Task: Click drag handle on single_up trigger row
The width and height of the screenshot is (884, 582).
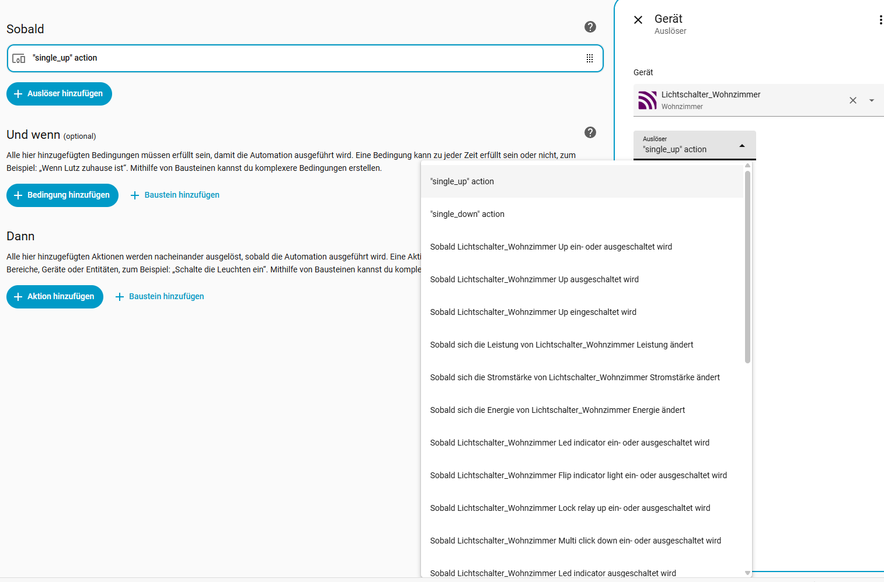Action: point(590,58)
